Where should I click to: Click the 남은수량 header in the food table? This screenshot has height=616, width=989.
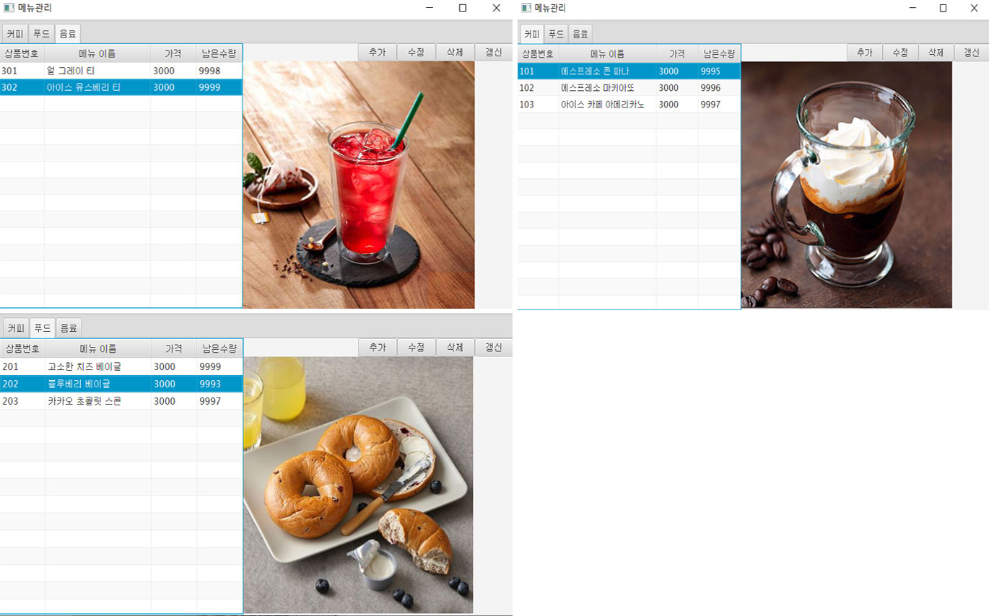219,348
